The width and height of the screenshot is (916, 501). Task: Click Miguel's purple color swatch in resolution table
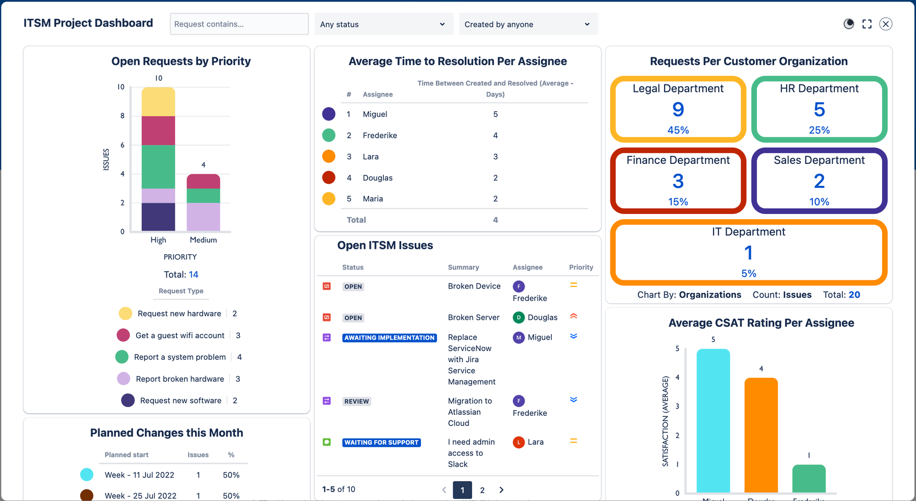pos(329,114)
